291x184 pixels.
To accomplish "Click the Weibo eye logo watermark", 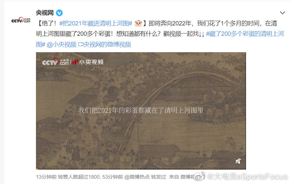I will pos(200,176).
